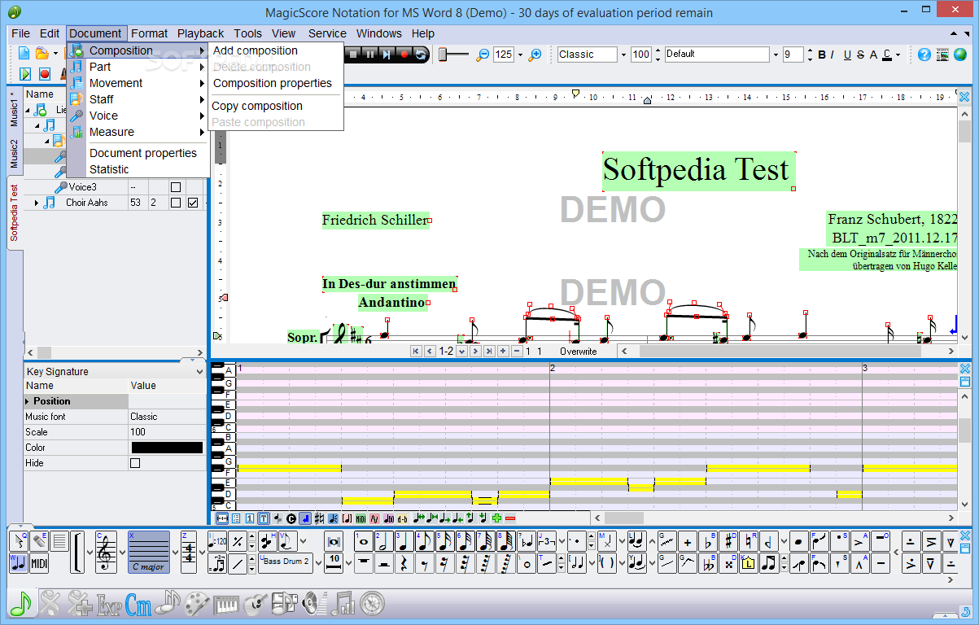Click the zoom in magnifier icon
This screenshot has width=979, height=625.
[535, 55]
